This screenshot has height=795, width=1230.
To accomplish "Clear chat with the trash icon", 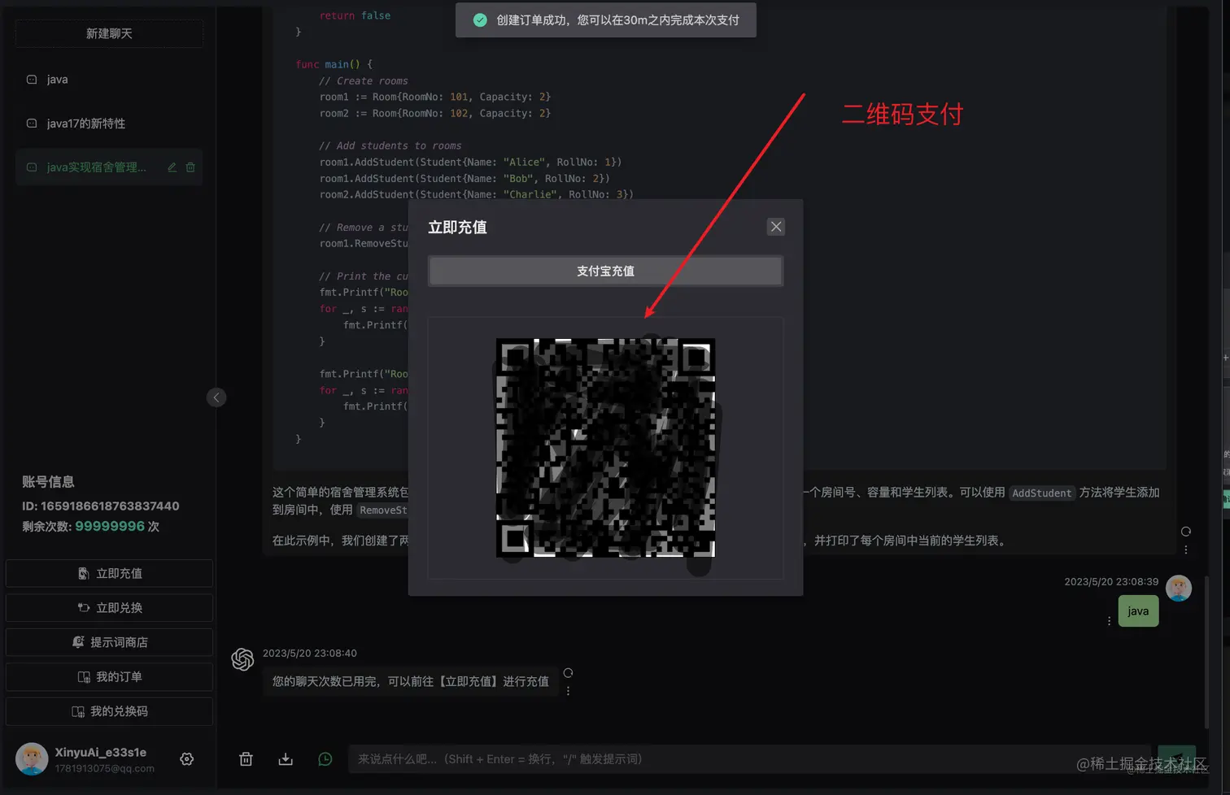I will pos(246,759).
